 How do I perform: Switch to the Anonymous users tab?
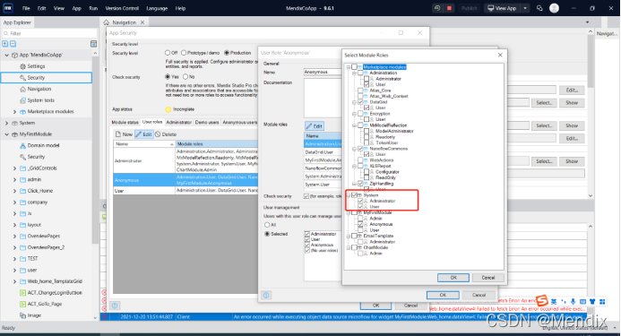click(240, 123)
